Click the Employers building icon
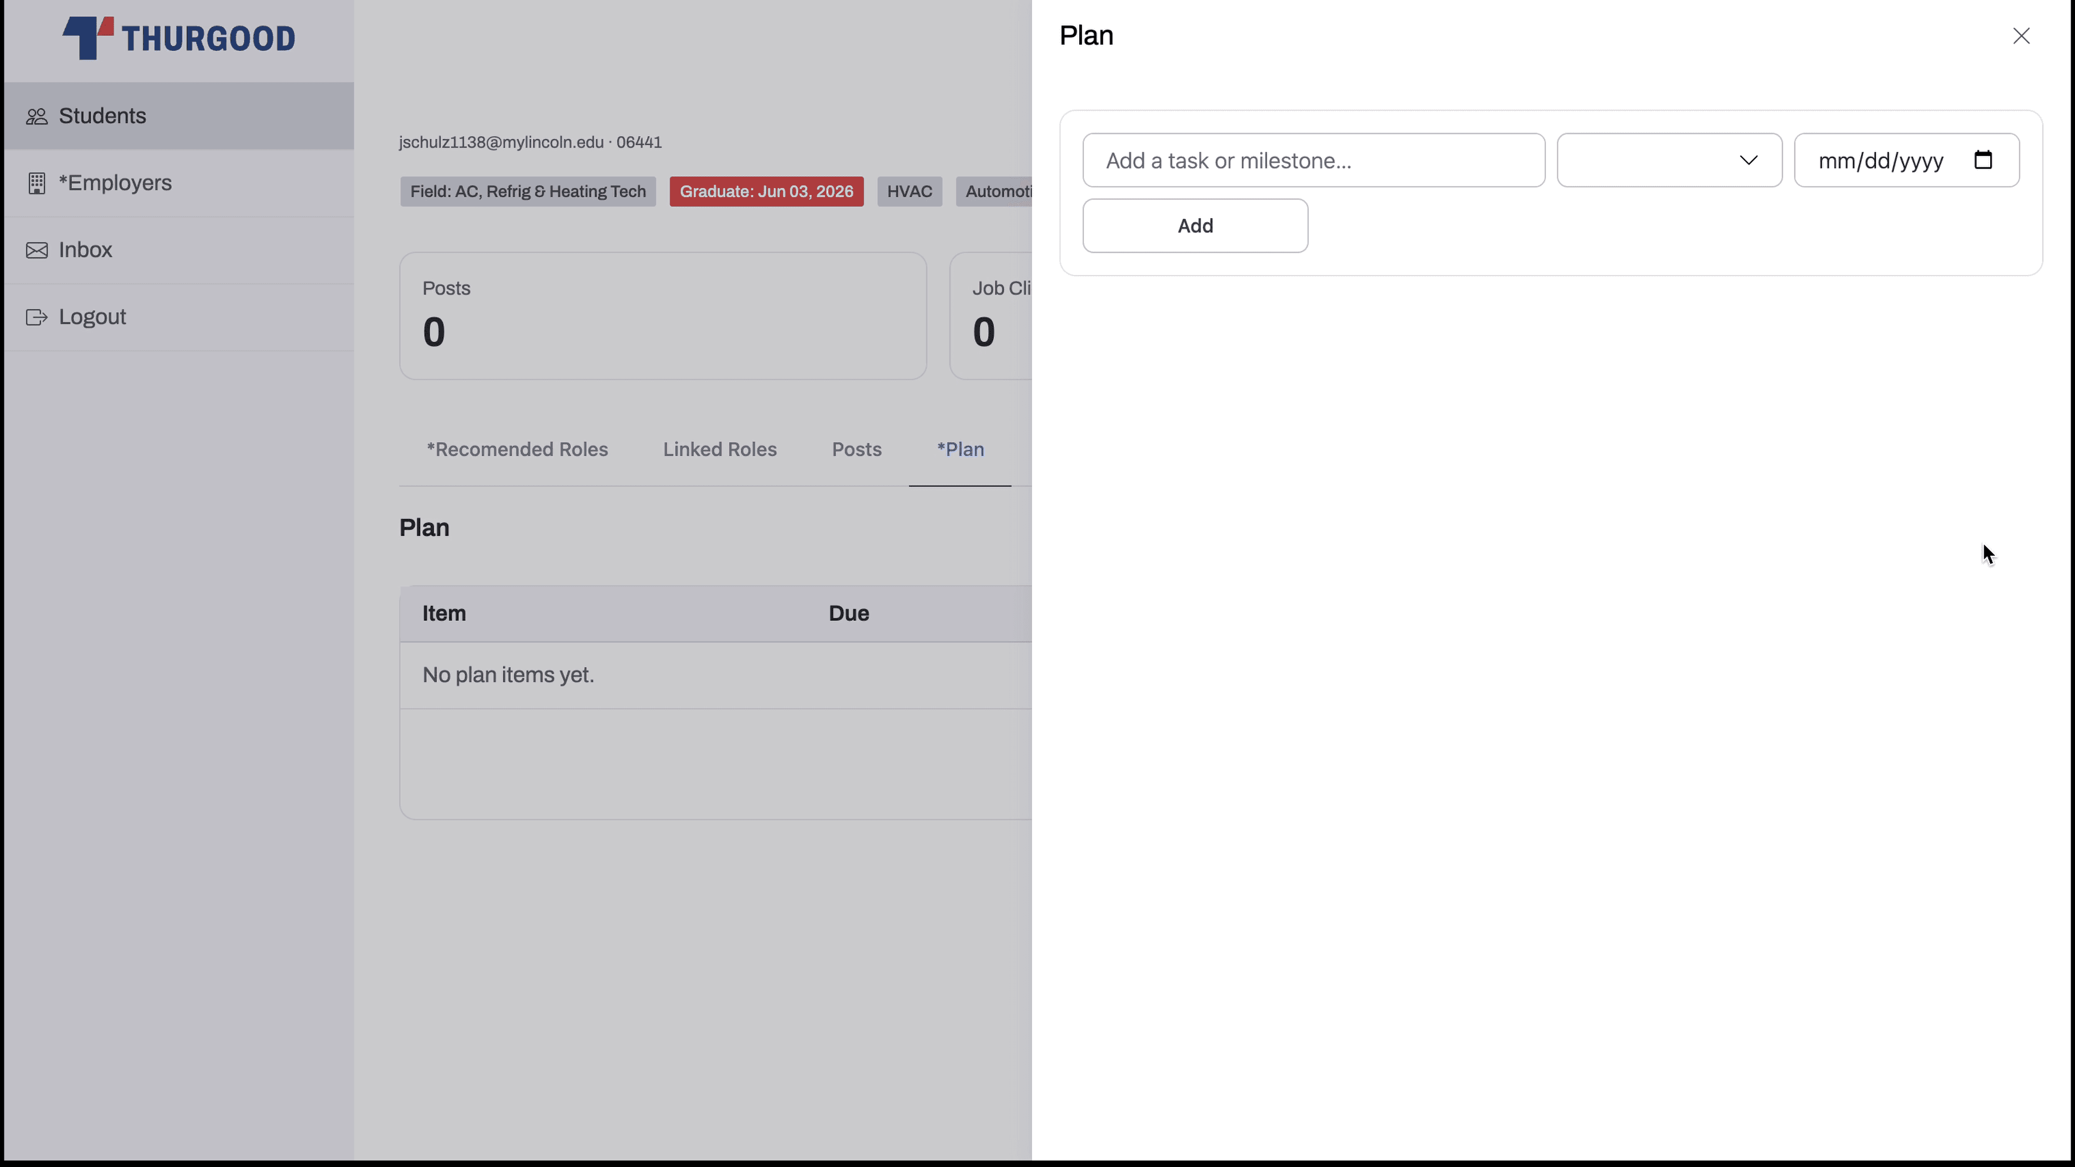This screenshot has height=1167, width=2075. tap(36, 184)
